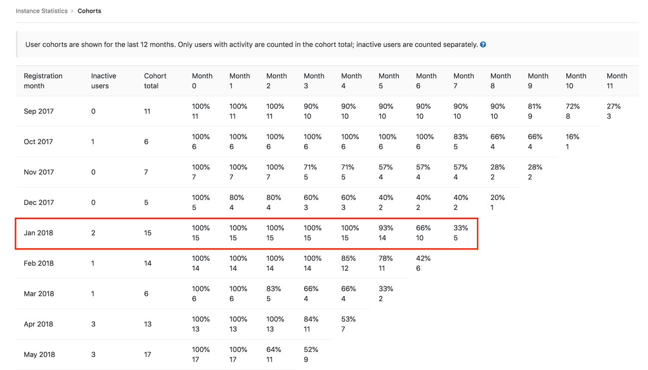Open the help tooltip question mark icon
Viewport: 648px width, 370px height.
click(x=483, y=44)
